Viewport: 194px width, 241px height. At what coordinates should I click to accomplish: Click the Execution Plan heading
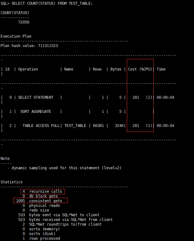[x=16, y=36]
